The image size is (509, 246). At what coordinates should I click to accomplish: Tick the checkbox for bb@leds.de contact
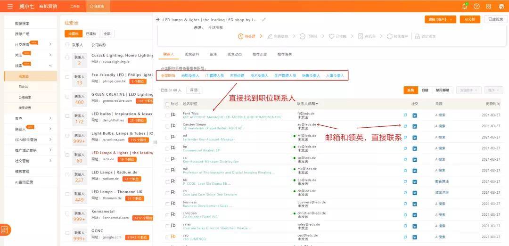pos(167,181)
